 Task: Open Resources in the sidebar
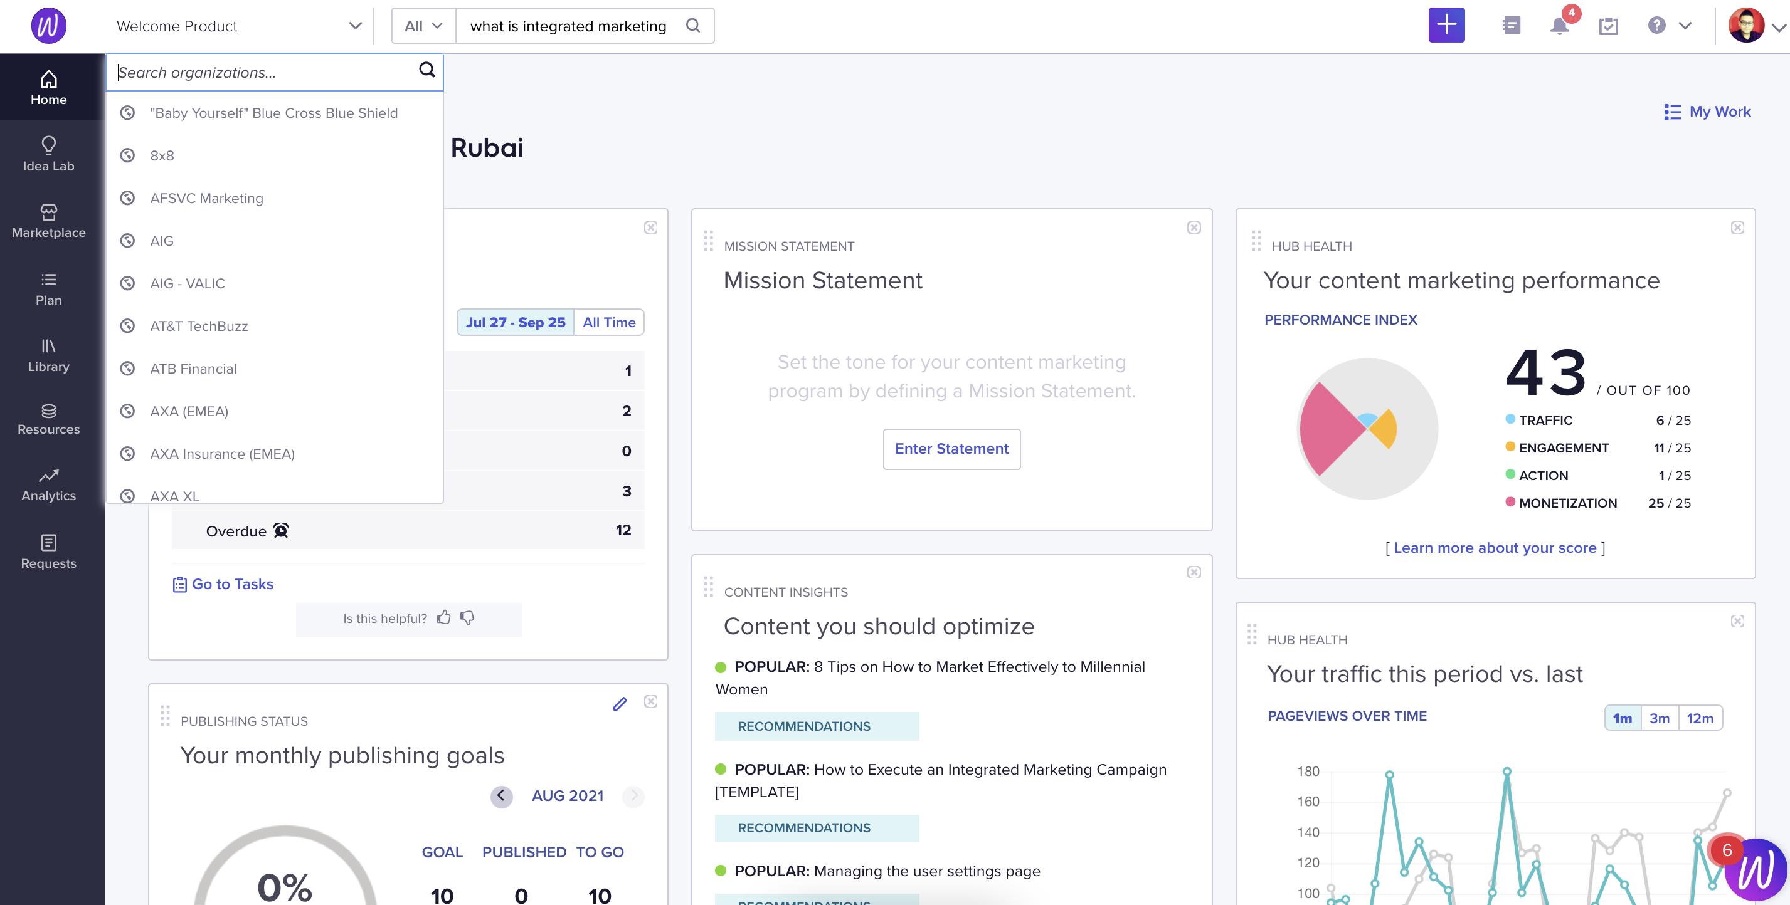(x=49, y=419)
